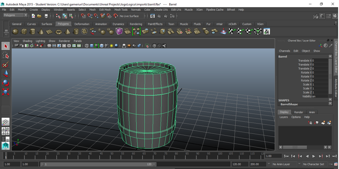Click the No Live Surface field
The width and height of the screenshot is (339, 169).
[x=131, y=16]
